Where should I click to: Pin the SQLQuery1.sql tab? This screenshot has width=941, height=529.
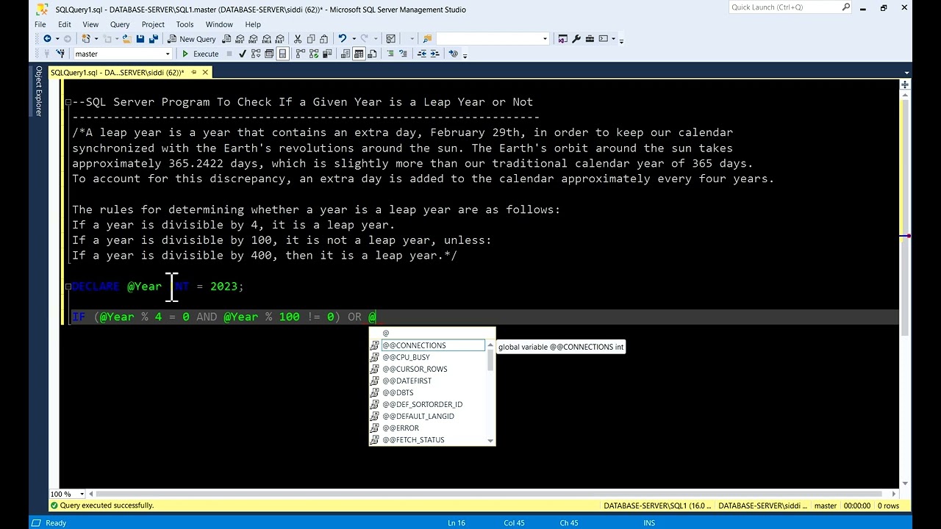point(193,72)
